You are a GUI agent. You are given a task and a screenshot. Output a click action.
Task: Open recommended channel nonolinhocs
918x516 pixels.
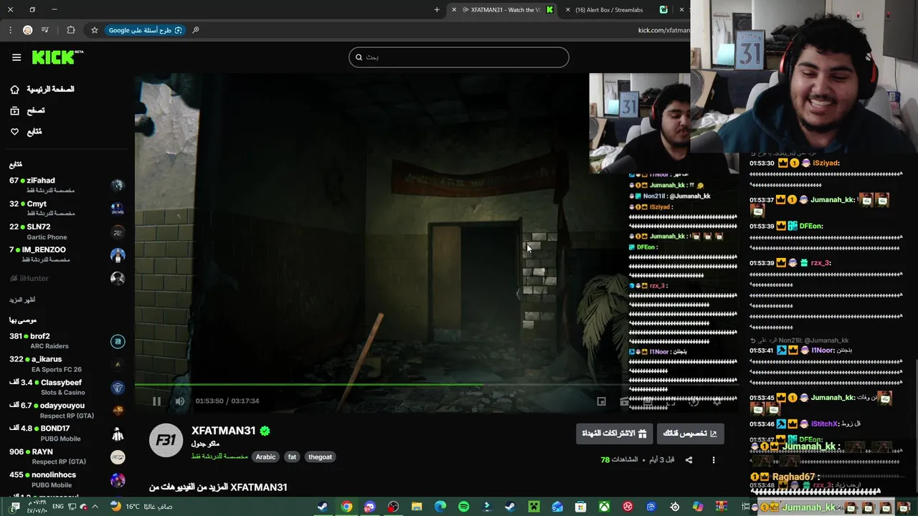click(x=66, y=479)
